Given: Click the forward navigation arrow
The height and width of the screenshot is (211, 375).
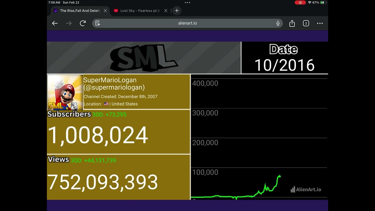Looking at the screenshot, I should pyautogui.click(x=69, y=23).
